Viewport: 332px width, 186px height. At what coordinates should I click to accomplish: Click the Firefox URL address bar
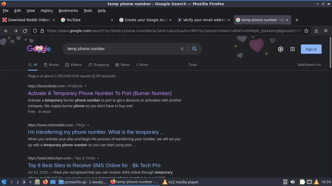click(x=174, y=31)
